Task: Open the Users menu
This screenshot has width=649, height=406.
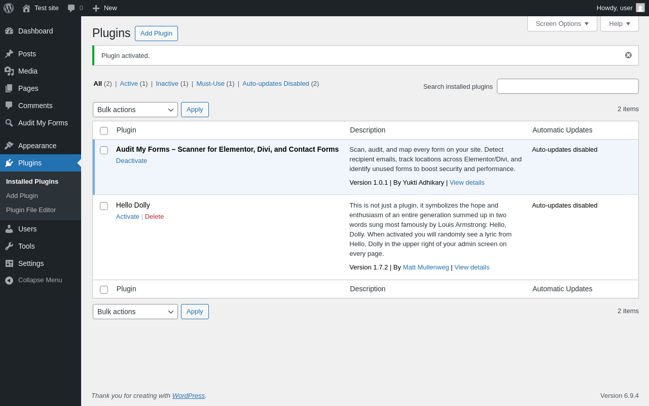Action: (41, 229)
